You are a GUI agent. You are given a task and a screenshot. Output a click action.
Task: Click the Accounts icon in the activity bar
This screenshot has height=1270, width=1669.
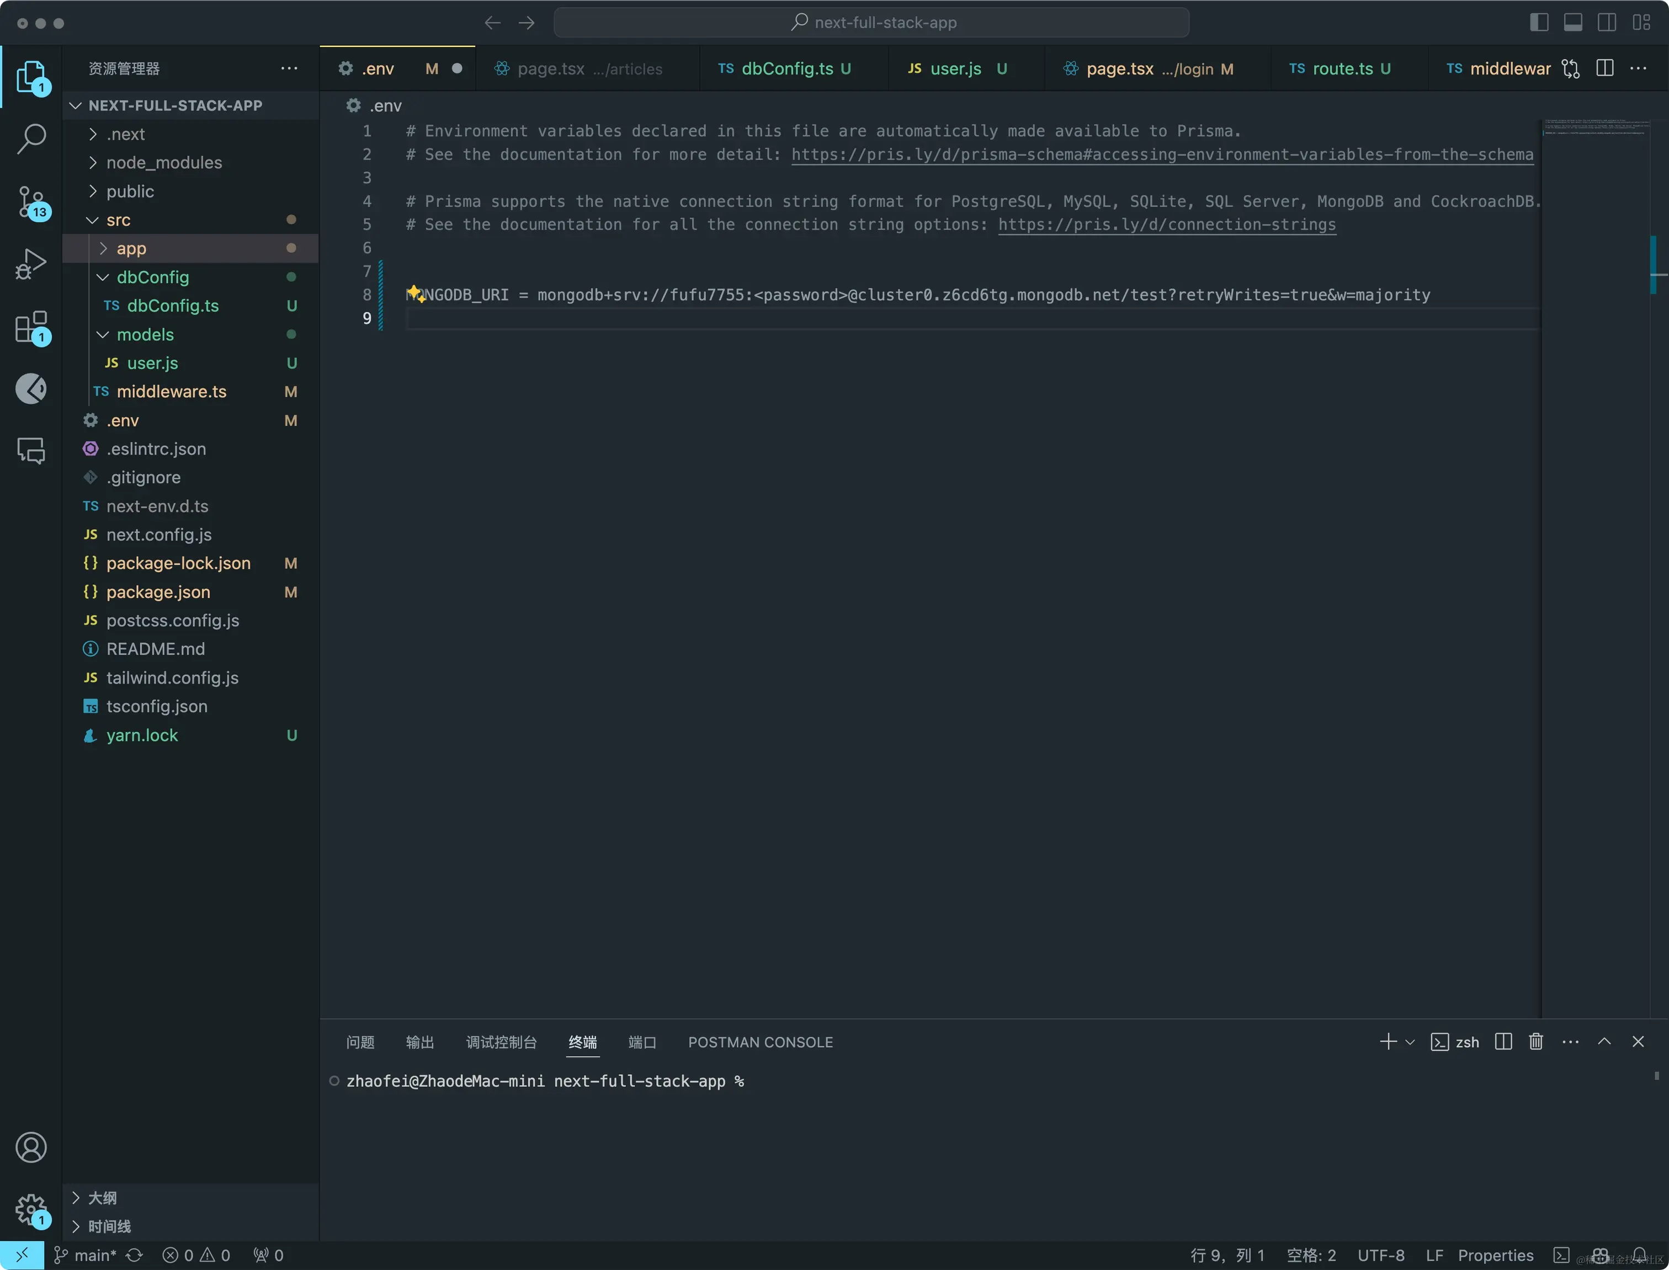pos(31,1147)
